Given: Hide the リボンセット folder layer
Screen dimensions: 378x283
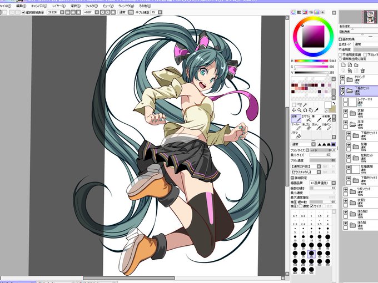Looking at the screenshot, I should 345,190.
